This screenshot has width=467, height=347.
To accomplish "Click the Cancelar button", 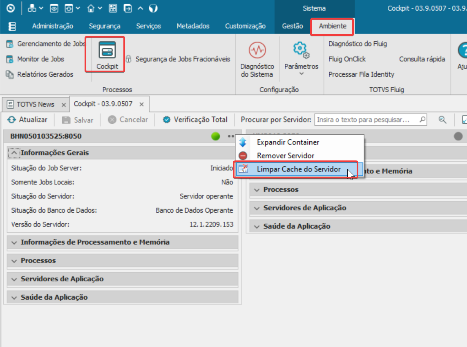I will 128,120.
